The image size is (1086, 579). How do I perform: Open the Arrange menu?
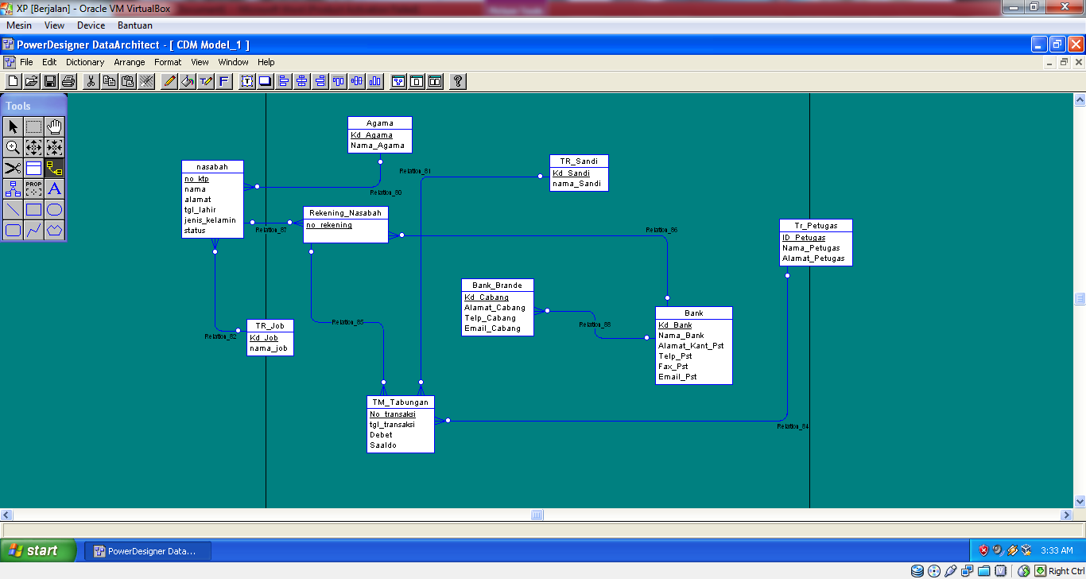coord(129,62)
